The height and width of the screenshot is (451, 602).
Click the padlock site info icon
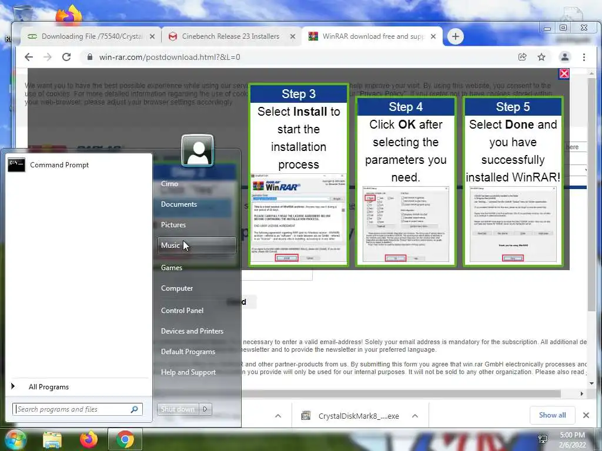pos(90,57)
